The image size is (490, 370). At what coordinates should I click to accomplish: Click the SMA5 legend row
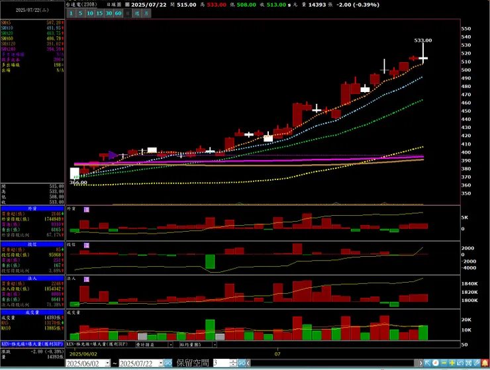[x=32, y=23]
